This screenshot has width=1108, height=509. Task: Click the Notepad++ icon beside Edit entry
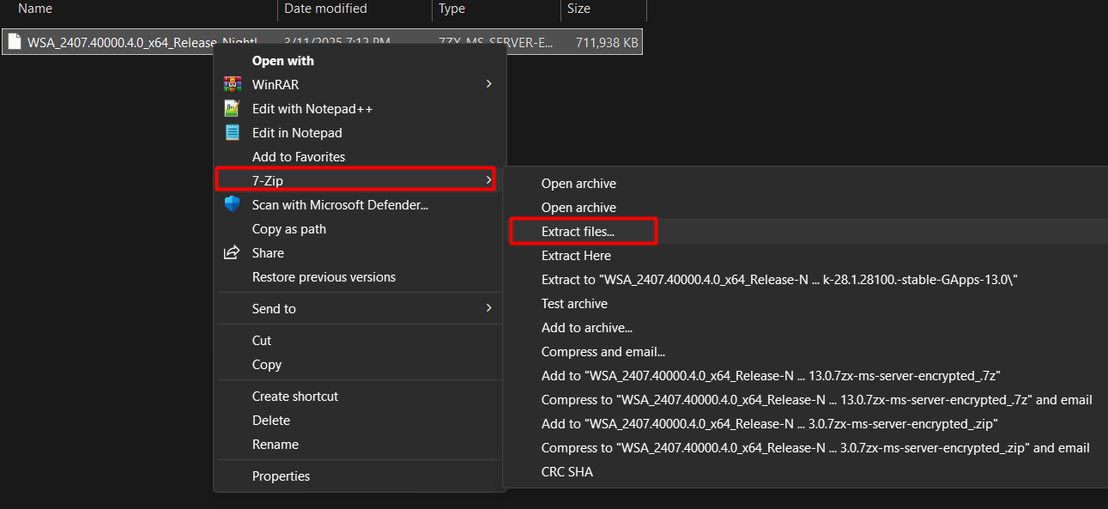pyautogui.click(x=232, y=108)
